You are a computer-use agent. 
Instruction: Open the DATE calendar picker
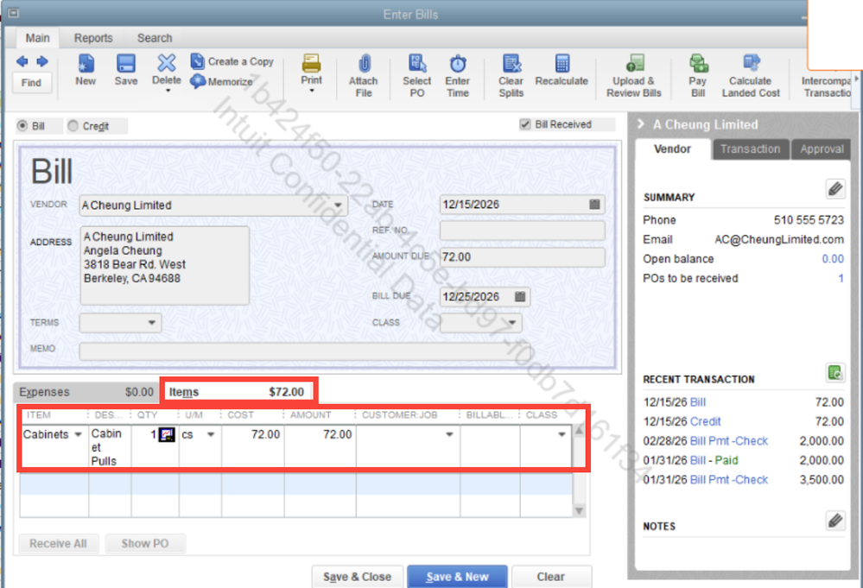tap(594, 205)
